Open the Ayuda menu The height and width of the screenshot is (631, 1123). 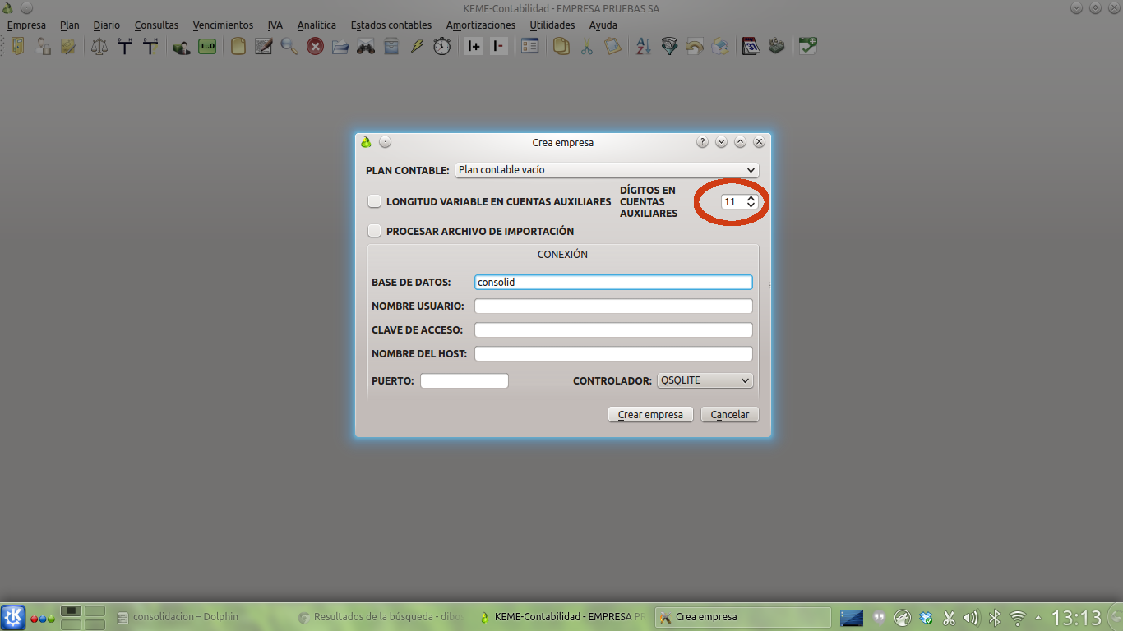(603, 25)
